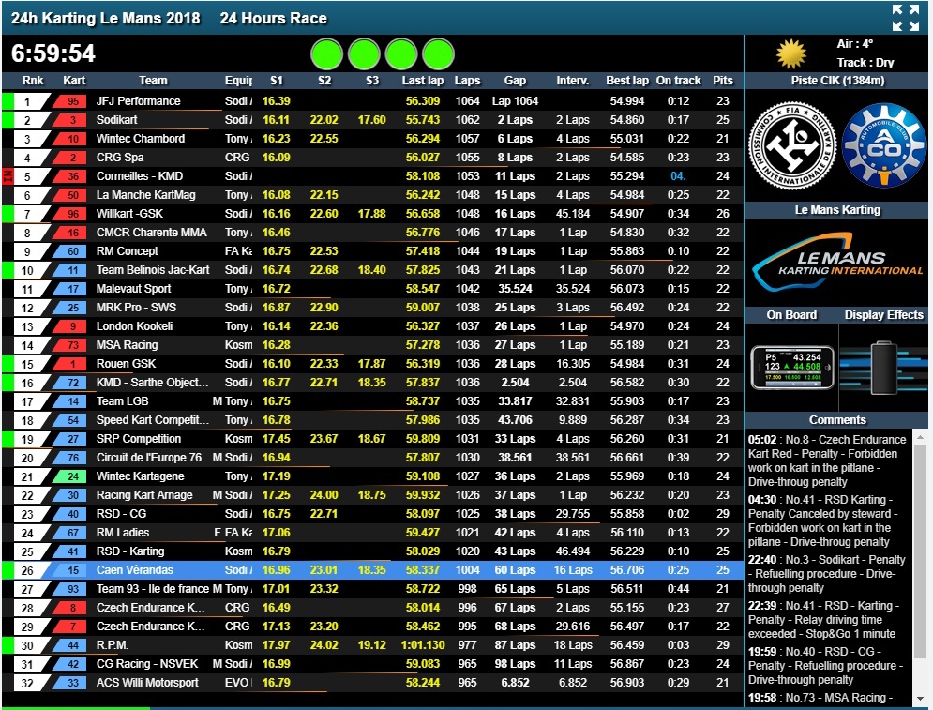Select team MRK Pro - SWS
The image size is (933, 710).
[x=136, y=308]
